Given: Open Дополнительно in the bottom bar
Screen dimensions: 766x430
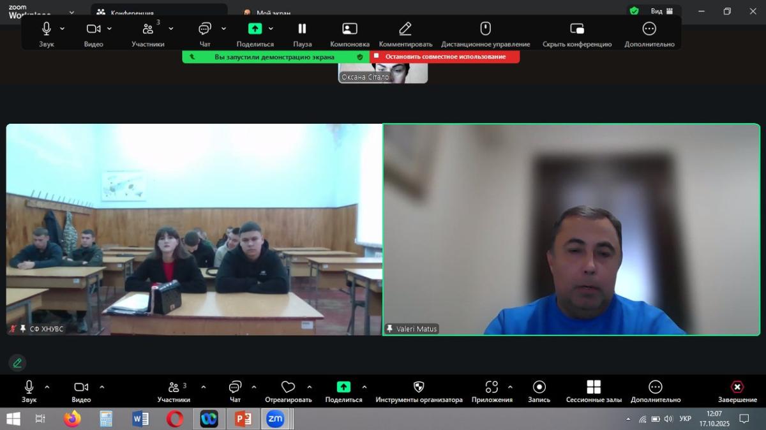Looking at the screenshot, I should point(656,391).
